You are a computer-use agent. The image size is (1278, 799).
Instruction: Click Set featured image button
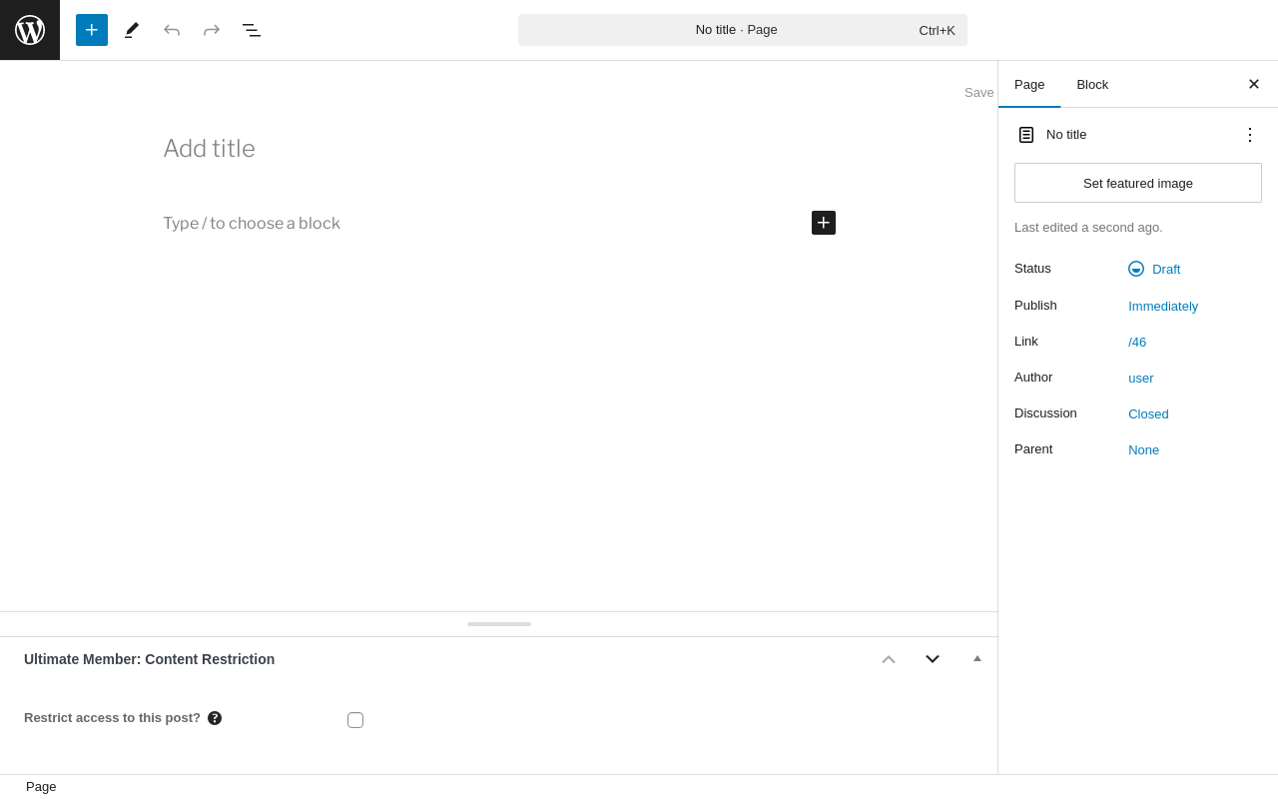[1138, 183]
